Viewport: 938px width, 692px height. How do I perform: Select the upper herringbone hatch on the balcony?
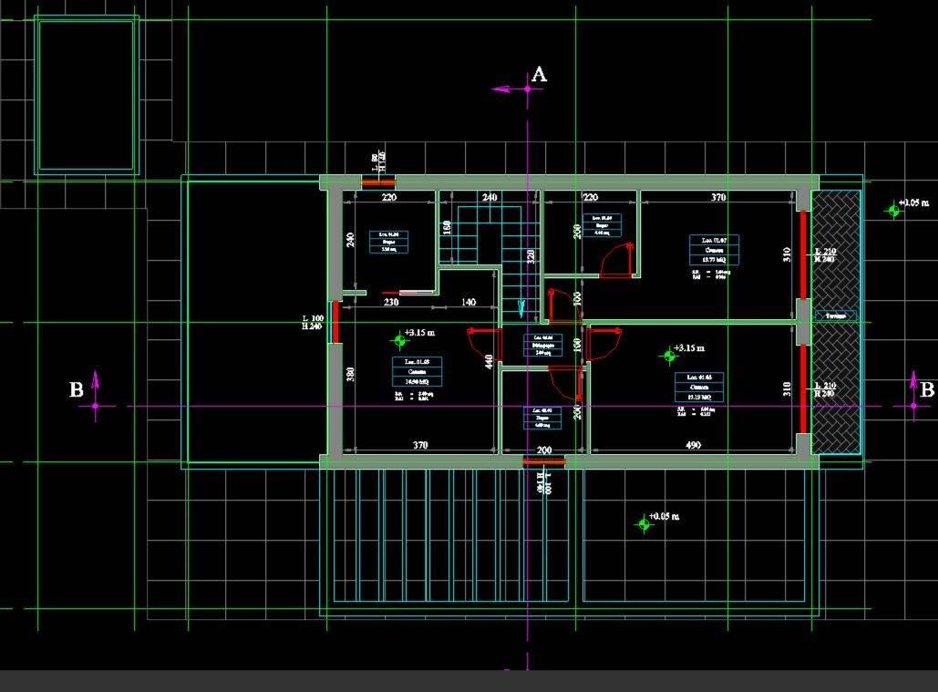pos(836,250)
